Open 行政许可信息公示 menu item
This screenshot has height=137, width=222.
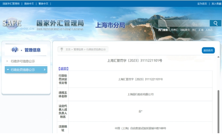[x=23, y=61]
